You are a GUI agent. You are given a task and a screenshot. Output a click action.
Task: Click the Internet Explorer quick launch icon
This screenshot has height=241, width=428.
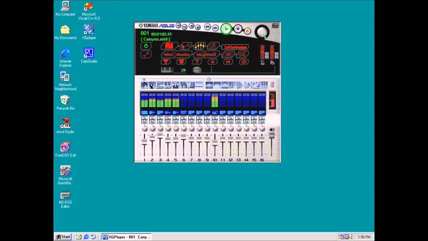tap(86, 237)
